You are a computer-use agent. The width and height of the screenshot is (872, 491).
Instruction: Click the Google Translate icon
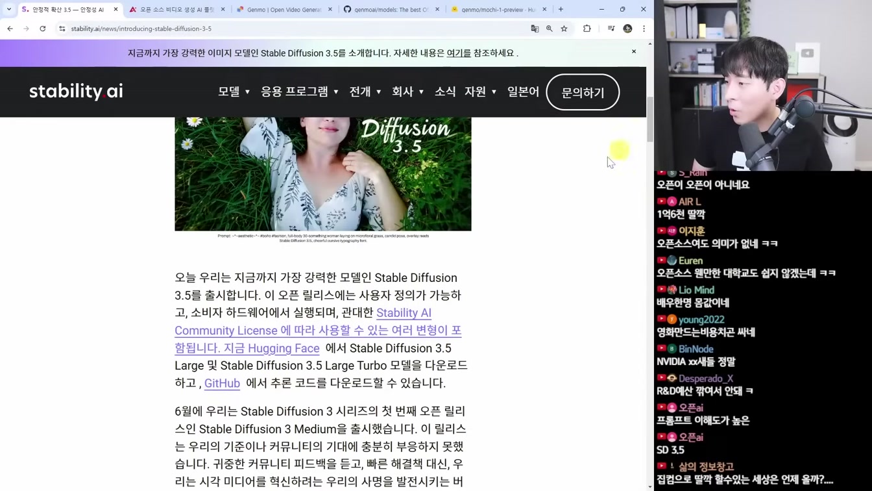tap(535, 29)
